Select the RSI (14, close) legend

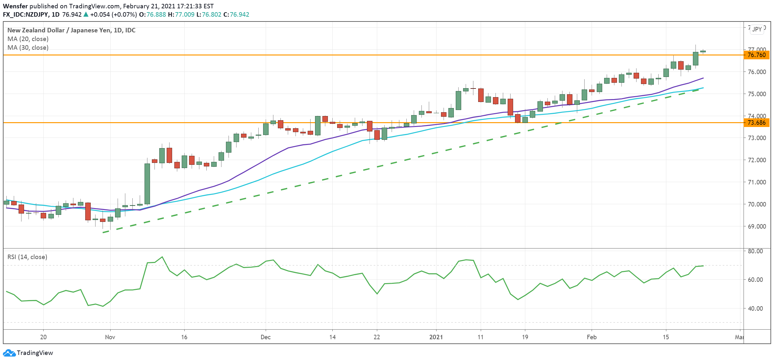(27, 257)
